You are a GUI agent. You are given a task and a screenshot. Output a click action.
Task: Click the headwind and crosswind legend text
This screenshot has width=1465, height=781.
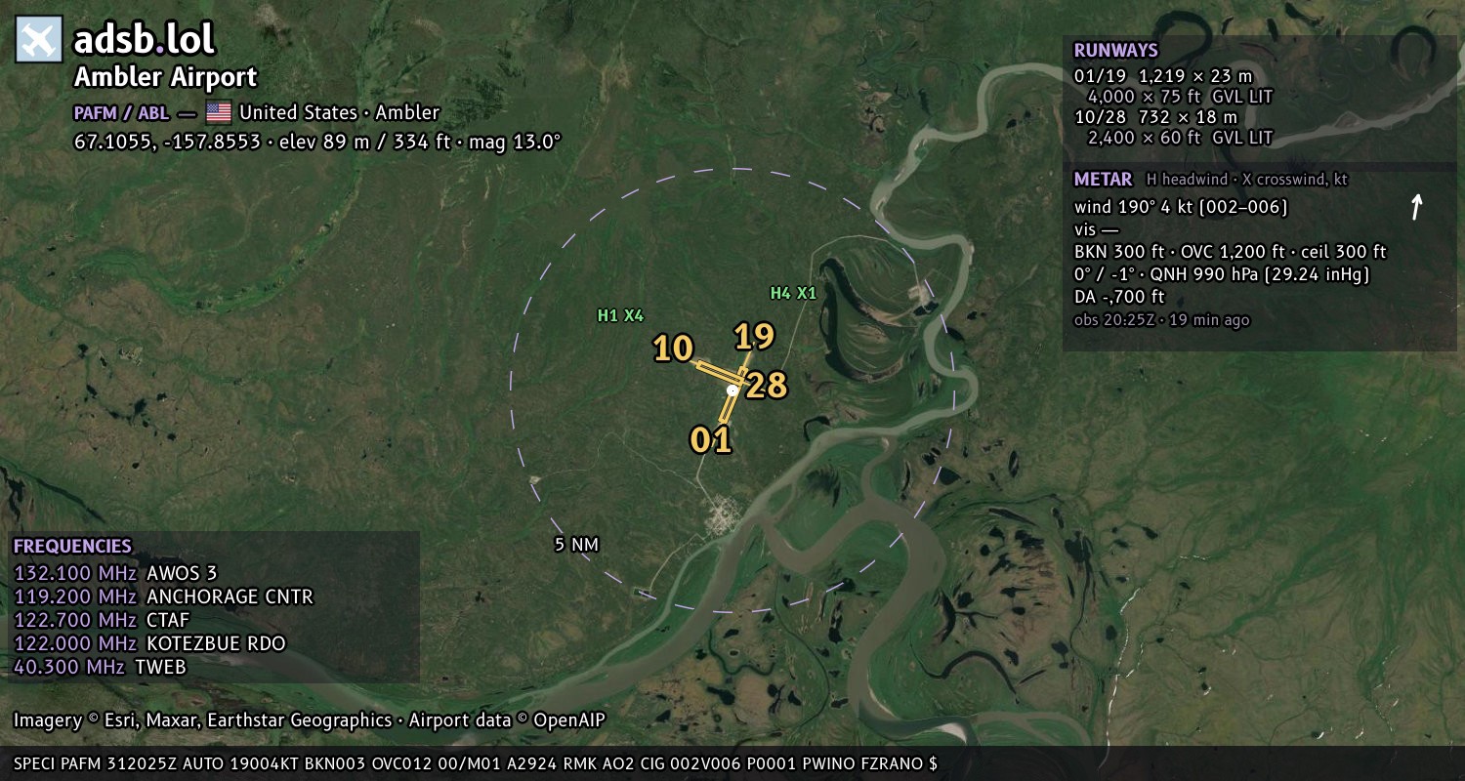click(x=1247, y=180)
